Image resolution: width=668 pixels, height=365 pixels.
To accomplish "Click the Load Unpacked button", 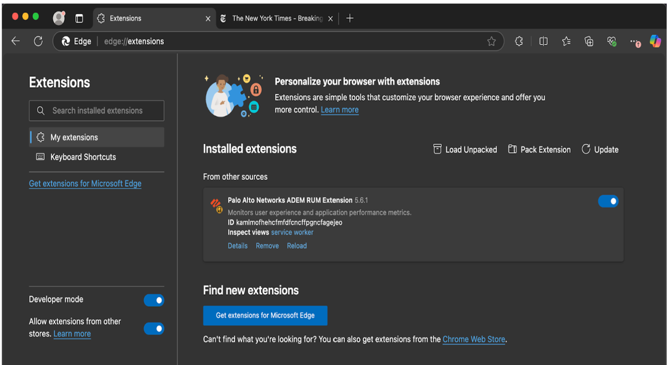I will point(465,150).
